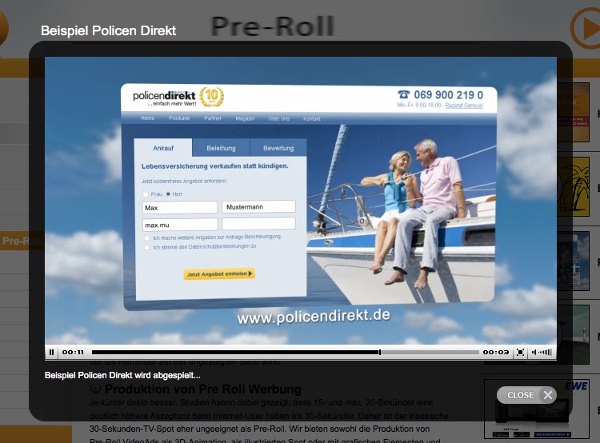
Task: Click the Ankauf tab in the video
Action: [163, 148]
